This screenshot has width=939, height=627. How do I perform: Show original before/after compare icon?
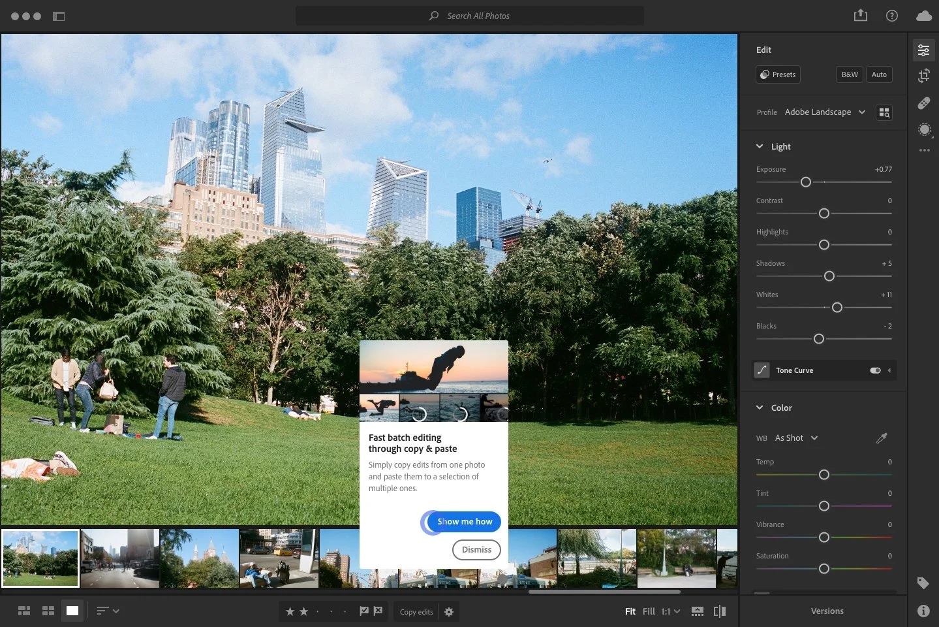720,611
